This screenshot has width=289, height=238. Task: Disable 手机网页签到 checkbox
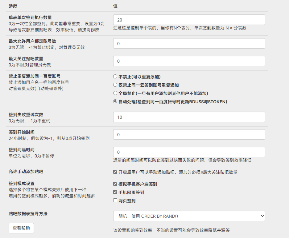point(115,192)
